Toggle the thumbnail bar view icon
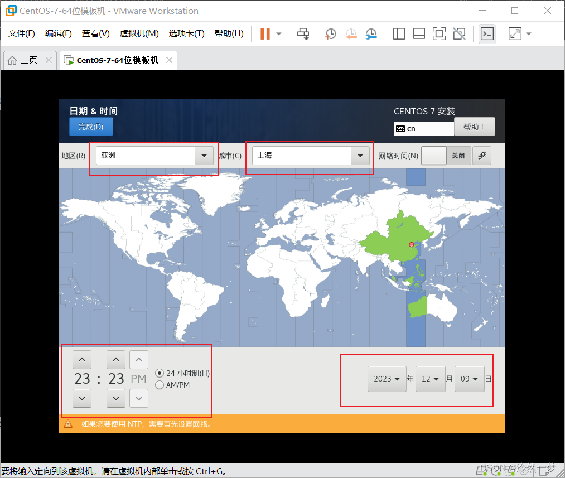 click(419, 34)
